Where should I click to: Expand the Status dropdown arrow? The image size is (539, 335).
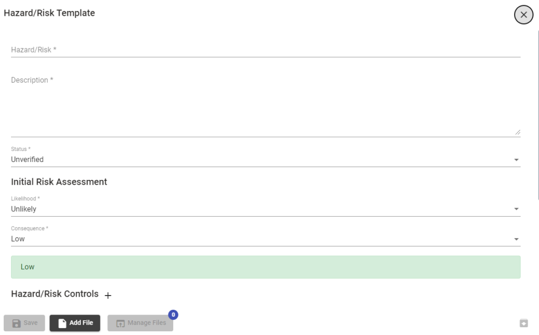[516, 160]
